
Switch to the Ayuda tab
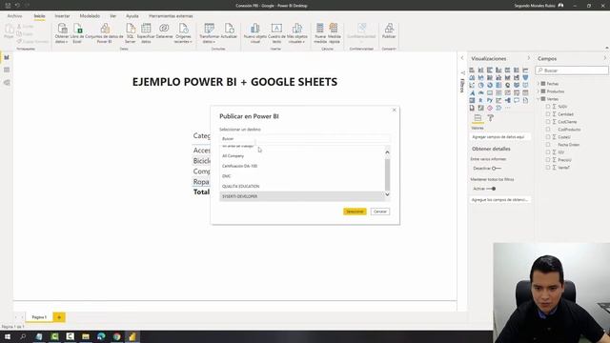132,16
